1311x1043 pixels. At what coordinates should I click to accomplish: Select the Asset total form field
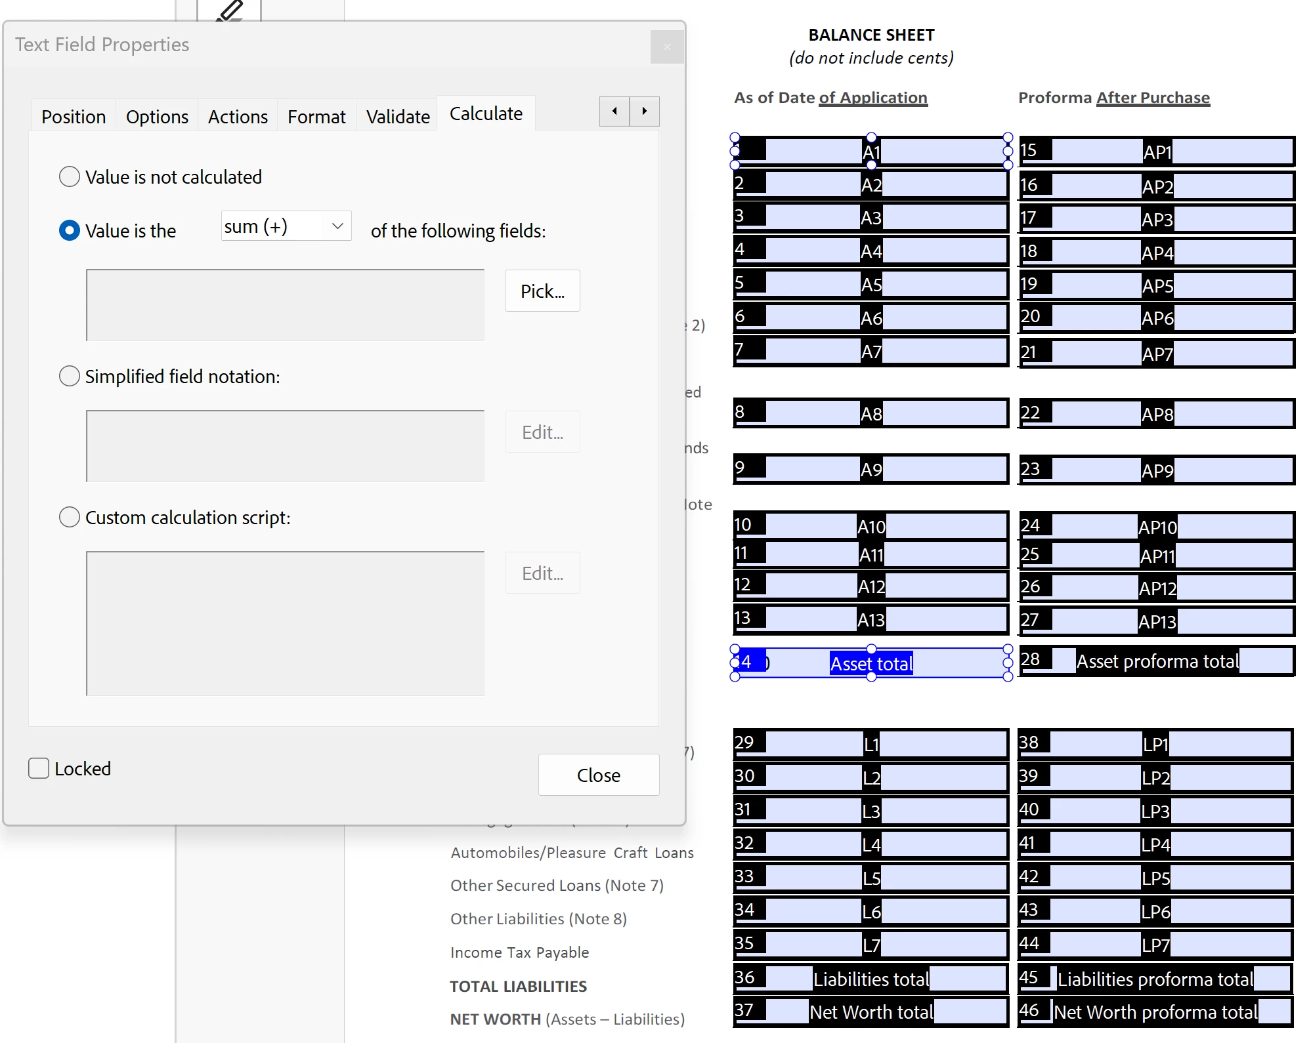click(870, 663)
